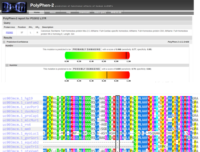Image resolution: width=200 pixels, height=152 pixels.
Task: Open the Help tab
Action: point(68,13)
